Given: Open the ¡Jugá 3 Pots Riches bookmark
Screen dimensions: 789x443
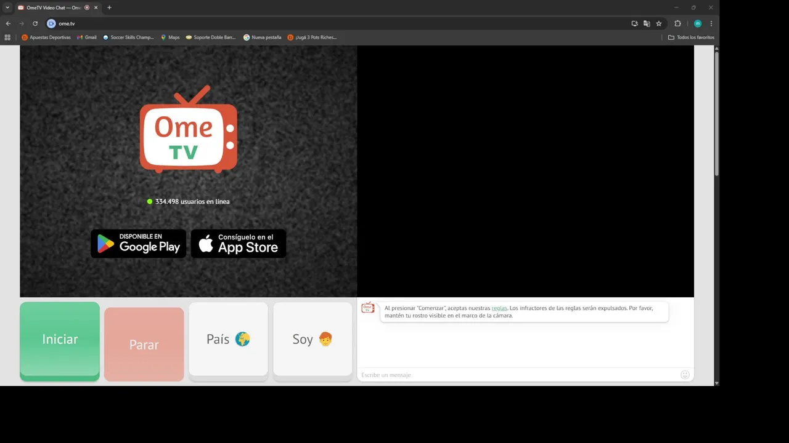Looking at the screenshot, I should pos(312,38).
